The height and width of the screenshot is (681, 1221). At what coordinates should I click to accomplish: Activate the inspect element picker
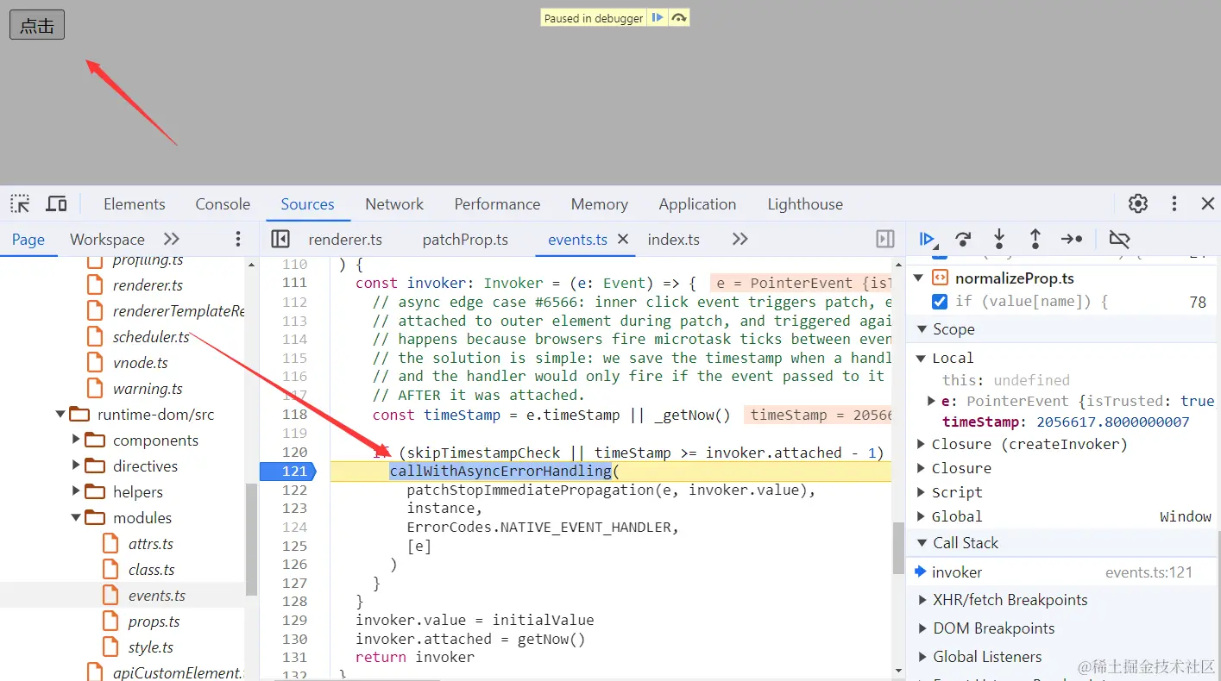coord(20,204)
